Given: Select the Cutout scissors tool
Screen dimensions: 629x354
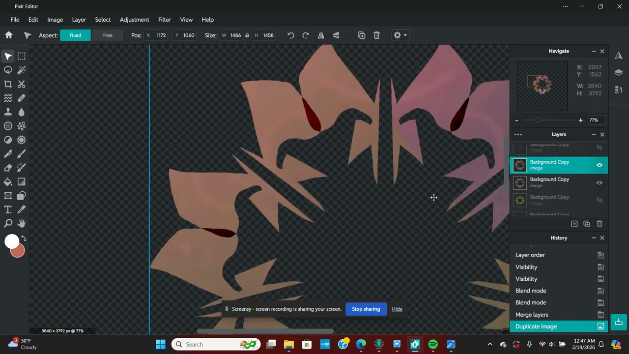Looking at the screenshot, I should (x=22, y=84).
